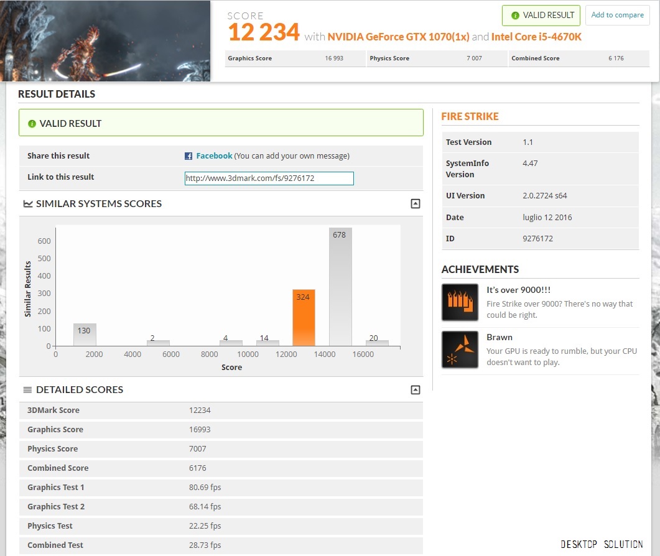Click the Physics Score 7 007 header cell
This screenshot has height=556, width=660.
(437, 58)
